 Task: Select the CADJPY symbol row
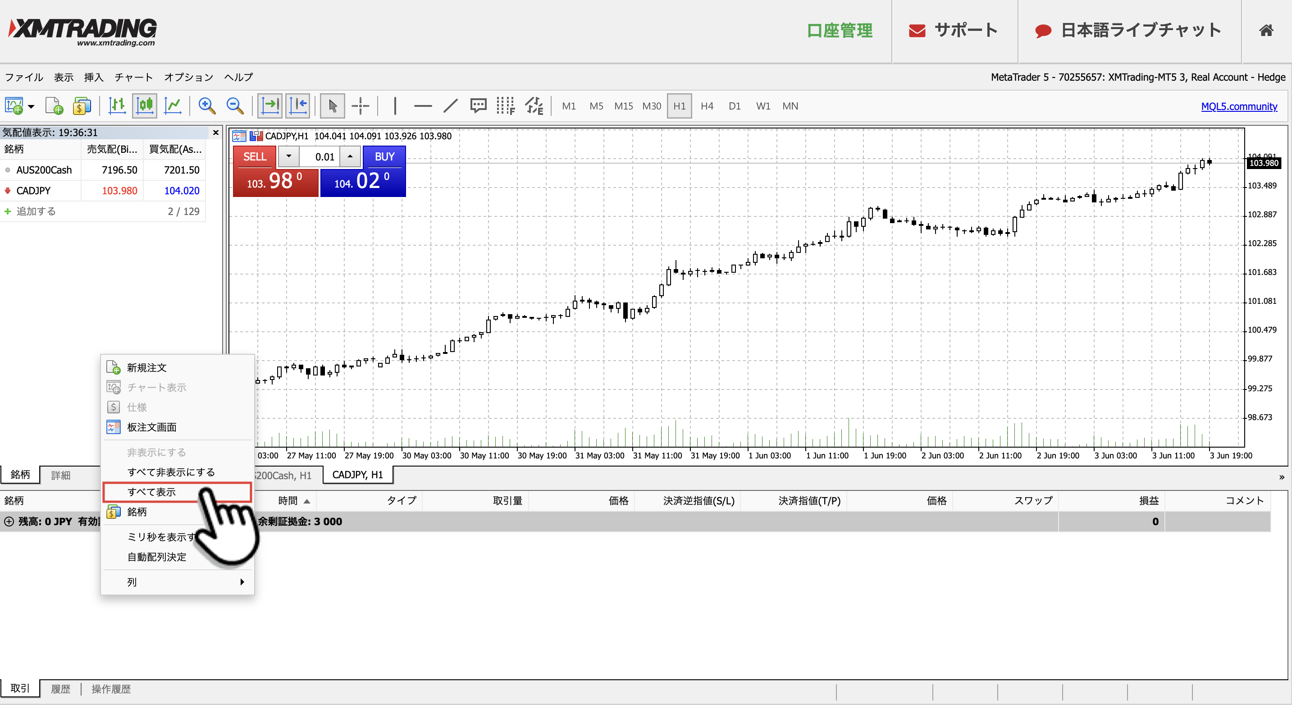[x=103, y=191]
